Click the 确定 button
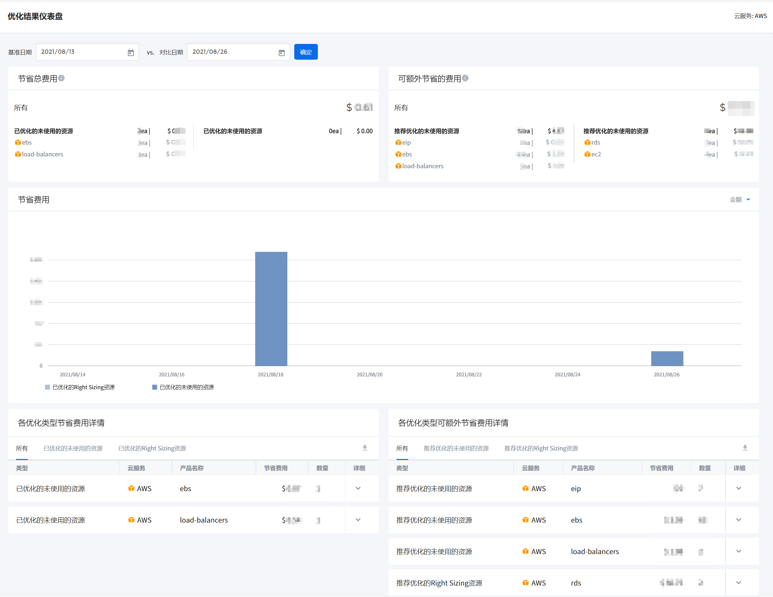Image resolution: width=773 pixels, height=597 pixels. coord(306,52)
